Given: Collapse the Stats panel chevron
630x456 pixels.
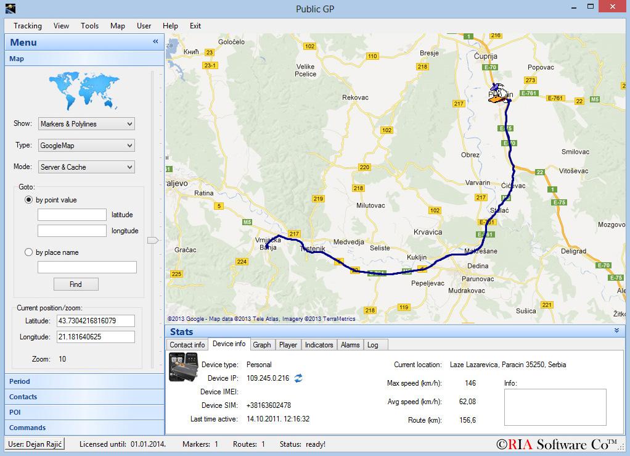Looking at the screenshot, I should tap(616, 331).
